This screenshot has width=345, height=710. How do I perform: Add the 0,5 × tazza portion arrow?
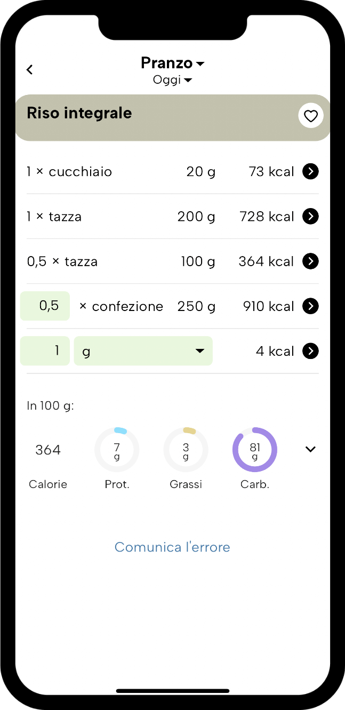tap(310, 261)
